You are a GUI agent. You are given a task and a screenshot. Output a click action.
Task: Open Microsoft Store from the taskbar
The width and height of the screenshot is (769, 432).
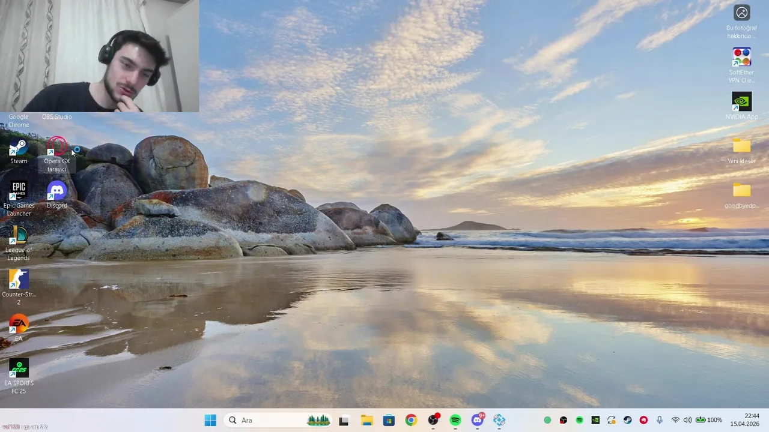tap(389, 420)
